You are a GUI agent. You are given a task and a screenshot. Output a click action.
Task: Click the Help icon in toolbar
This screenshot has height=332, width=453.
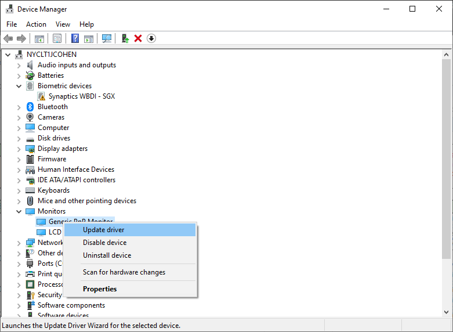(75, 38)
